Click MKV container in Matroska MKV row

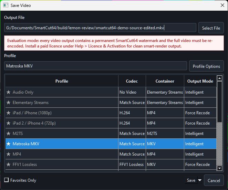[165, 144]
